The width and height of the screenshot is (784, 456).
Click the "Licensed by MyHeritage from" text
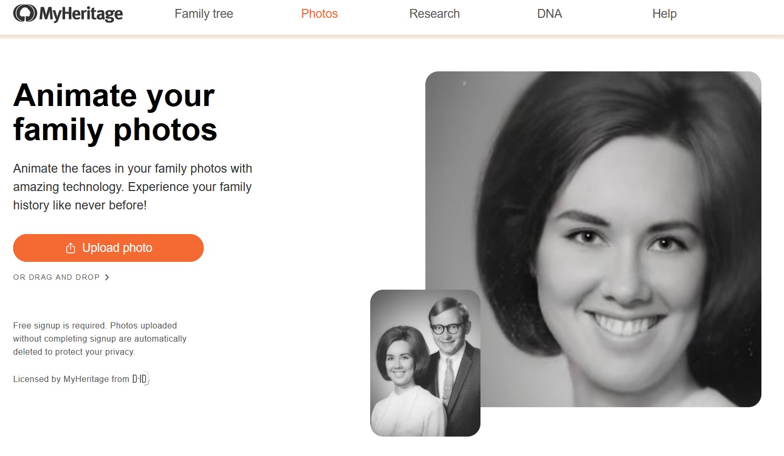(x=71, y=379)
